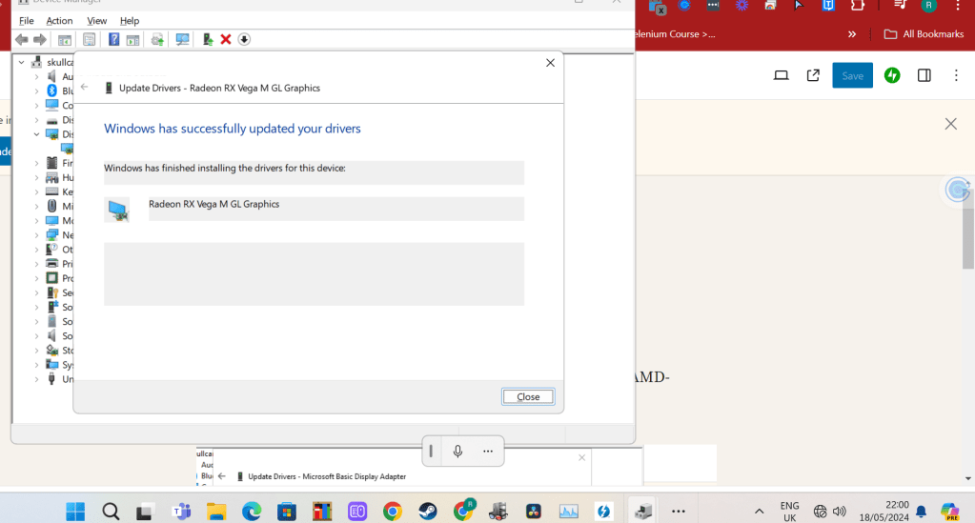Click the Show/Hide console tree toolbar icon
Viewport: 975px width, 523px height.
coord(65,40)
